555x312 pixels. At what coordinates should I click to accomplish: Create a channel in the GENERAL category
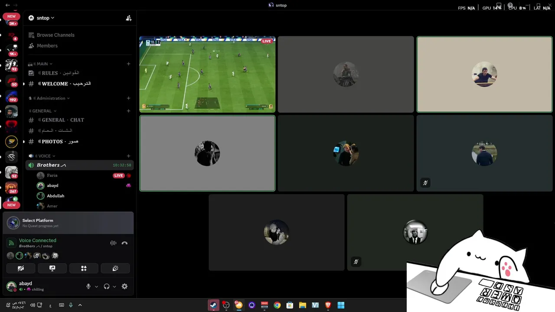click(x=128, y=111)
